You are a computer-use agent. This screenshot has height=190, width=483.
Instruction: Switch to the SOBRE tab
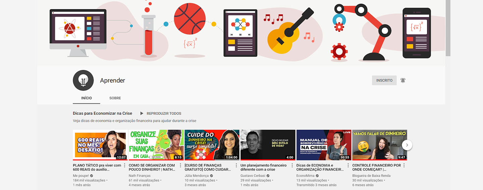(115, 98)
